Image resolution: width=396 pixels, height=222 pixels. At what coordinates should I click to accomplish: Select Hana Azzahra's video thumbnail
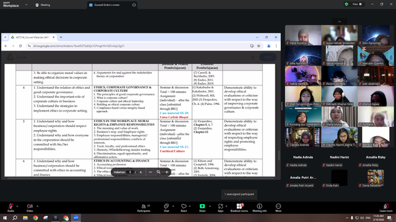point(303,35)
